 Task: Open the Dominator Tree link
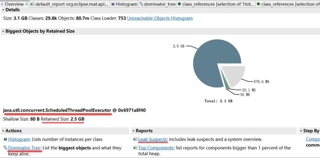pos(24,148)
